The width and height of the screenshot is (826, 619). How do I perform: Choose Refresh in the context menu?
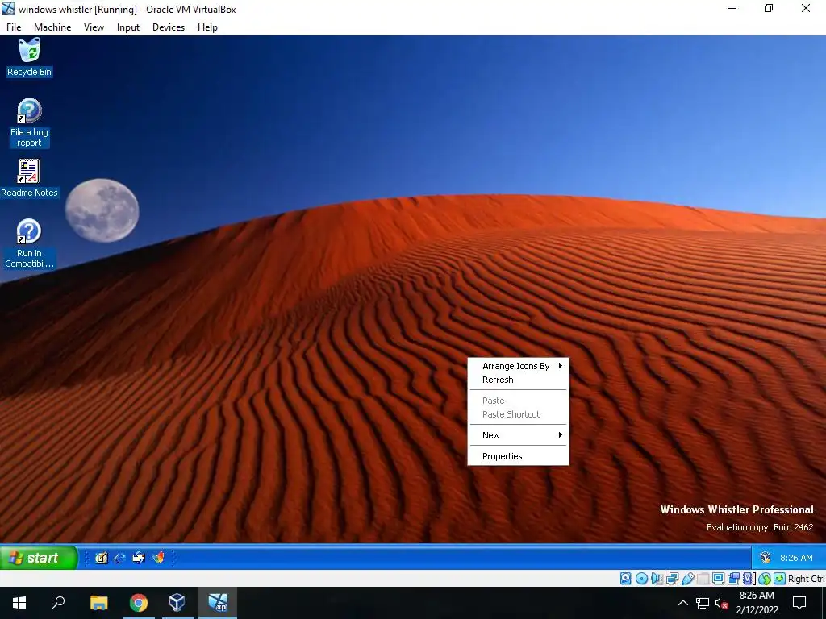pyautogui.click(x=519, y=380)
